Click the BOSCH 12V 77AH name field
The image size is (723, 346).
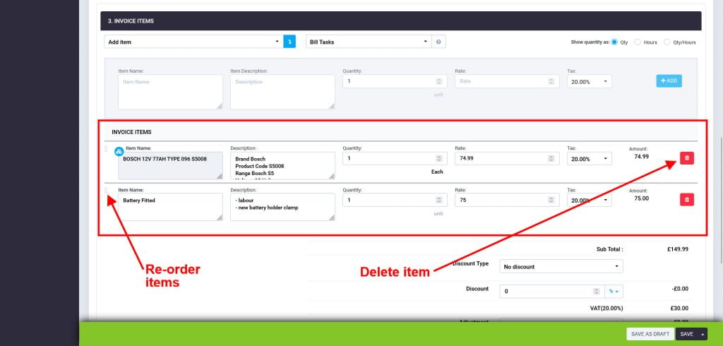[x=170, y=166]
